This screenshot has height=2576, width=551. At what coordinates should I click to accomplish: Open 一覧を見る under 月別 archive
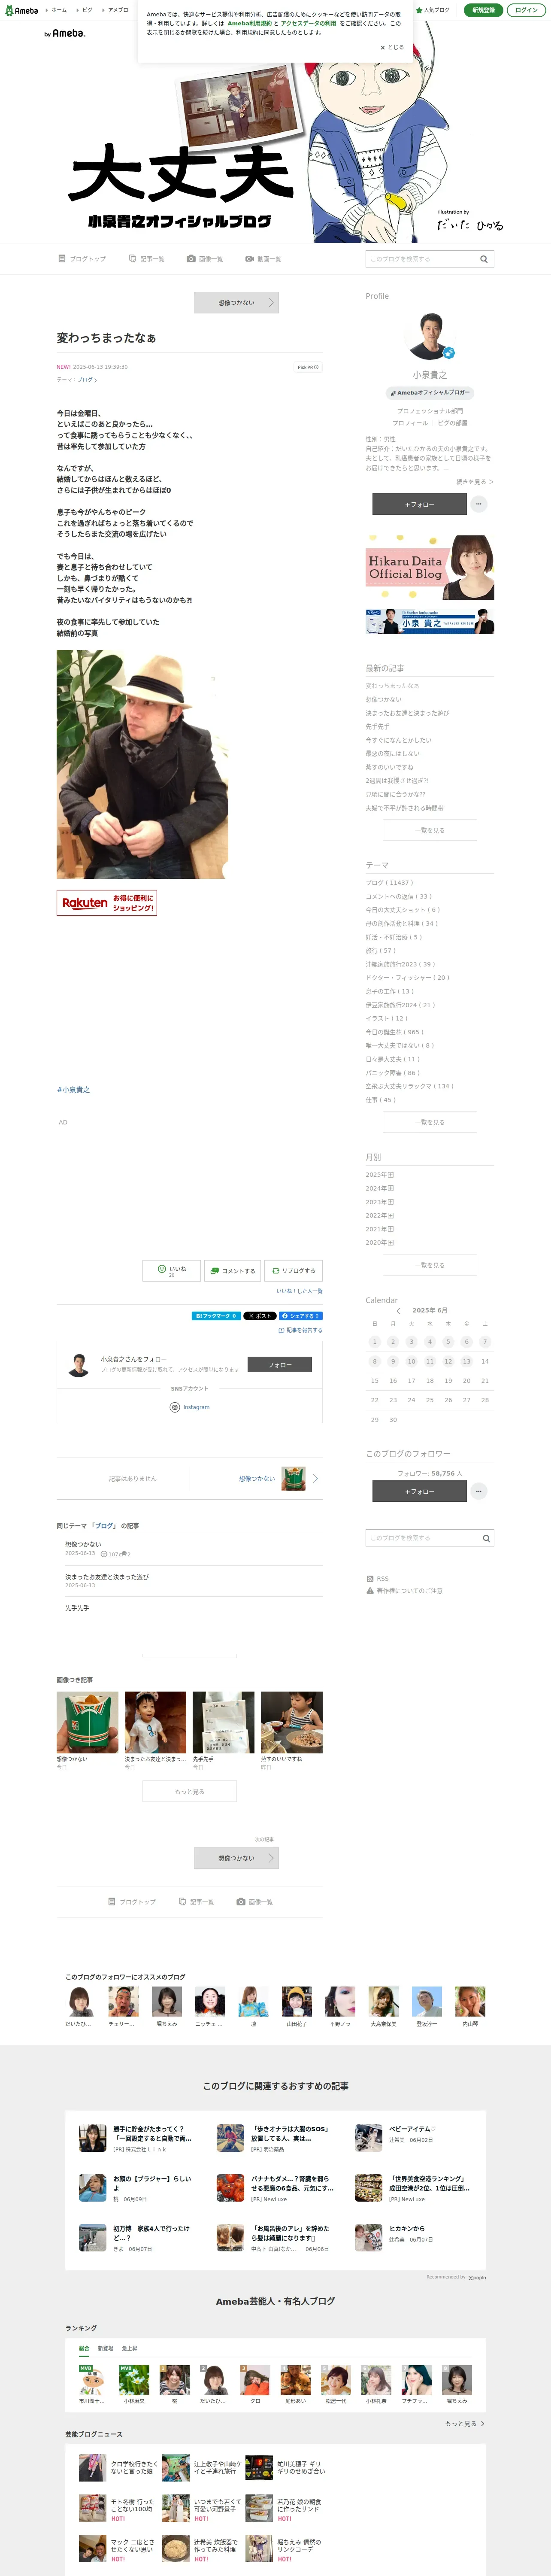(x=430, y=1265)
